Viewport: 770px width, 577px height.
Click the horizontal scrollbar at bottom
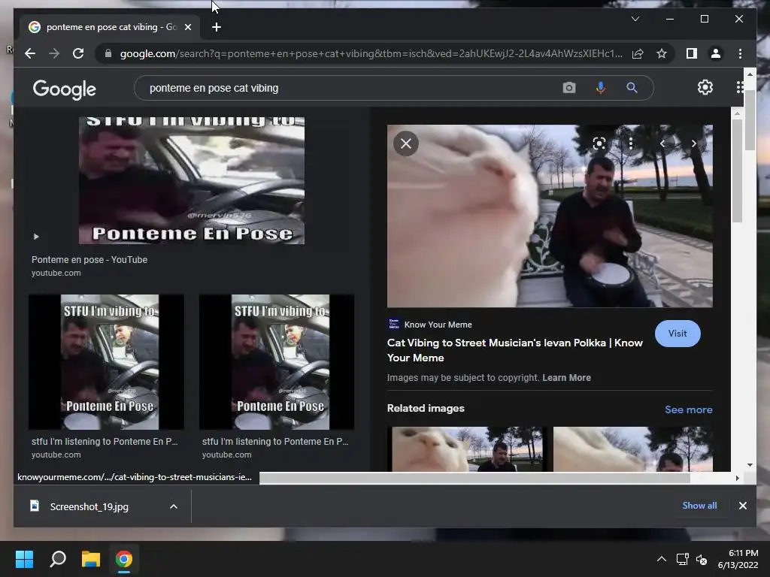474,478
